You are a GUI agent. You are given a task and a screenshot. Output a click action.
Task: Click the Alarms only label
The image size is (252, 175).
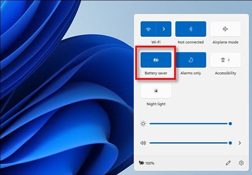click(190, 73)
